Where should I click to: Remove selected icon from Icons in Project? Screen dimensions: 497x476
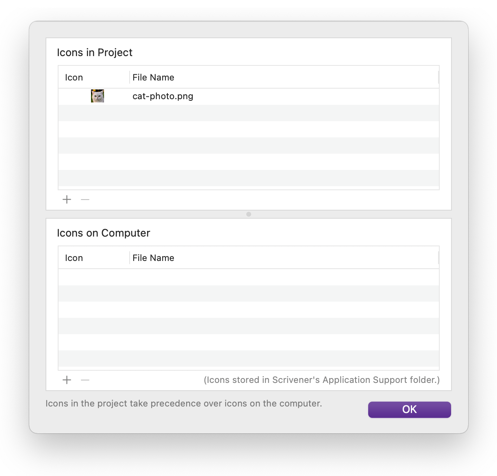(85, 200)
